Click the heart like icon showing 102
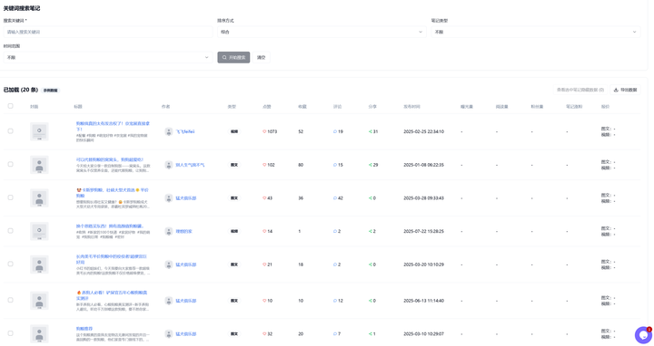This screenshot has height=346, width=654. tap(264, 165)
